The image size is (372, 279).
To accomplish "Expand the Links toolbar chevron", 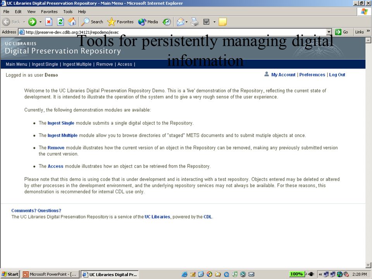I will 368,31.
